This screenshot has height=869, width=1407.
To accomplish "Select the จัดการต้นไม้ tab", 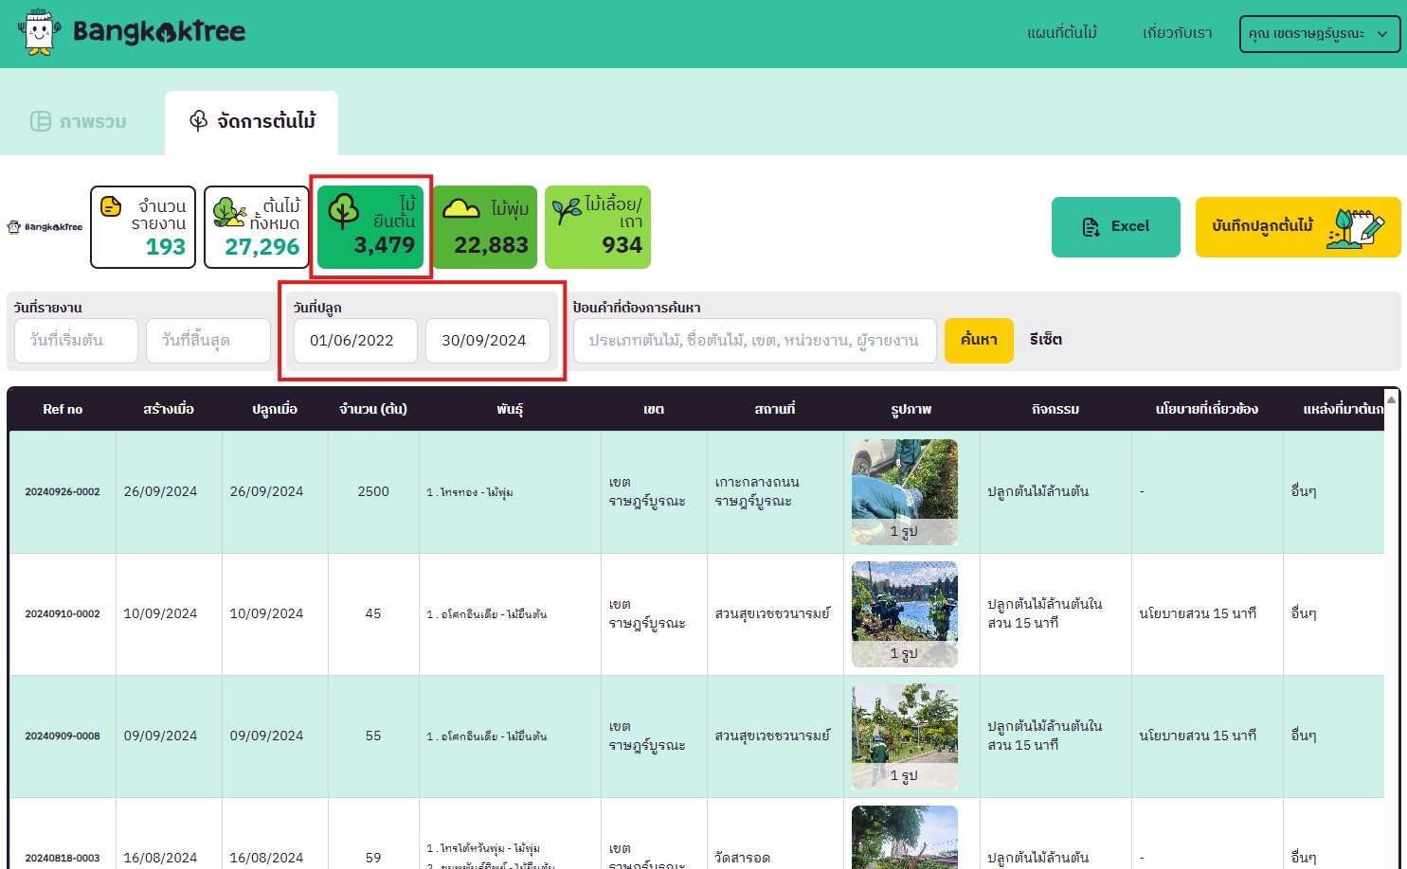I will [x=251, y=122].
